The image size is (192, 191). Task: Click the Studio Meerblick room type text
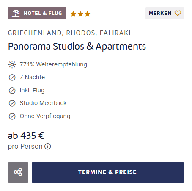coord(43,103)
